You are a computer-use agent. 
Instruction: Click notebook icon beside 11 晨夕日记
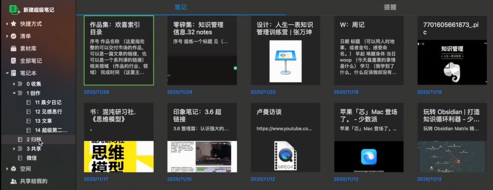click(28, 103)
